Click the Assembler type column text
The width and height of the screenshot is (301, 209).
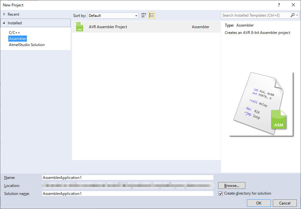[x=201, y=27]
